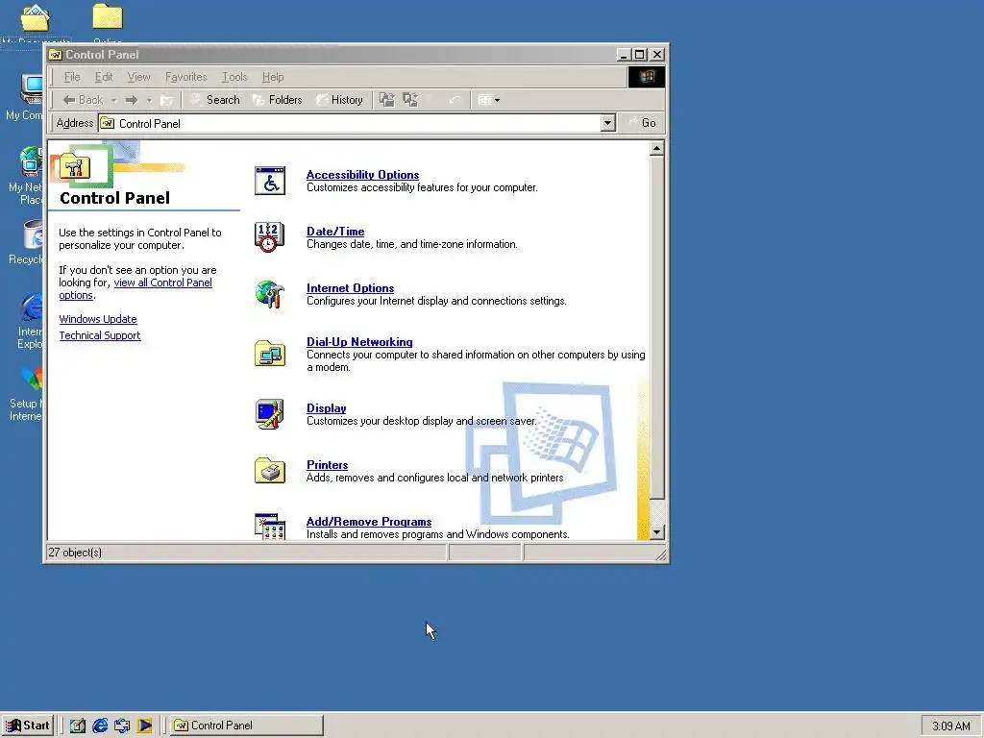Open the Edit menu

[104, 77]
